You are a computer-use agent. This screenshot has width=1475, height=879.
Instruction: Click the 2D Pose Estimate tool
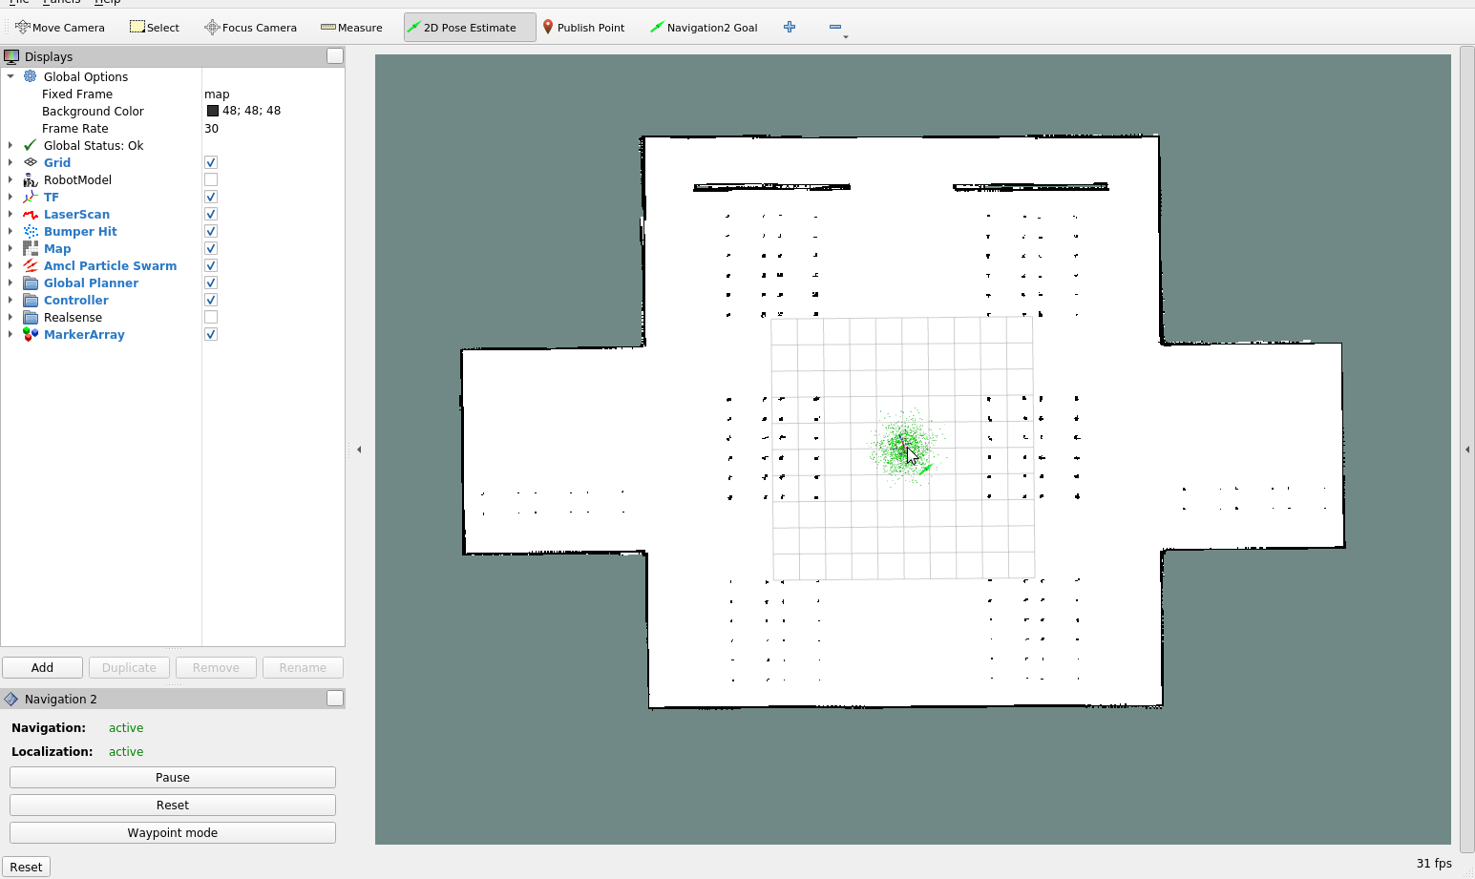click(x=461, y=28)
